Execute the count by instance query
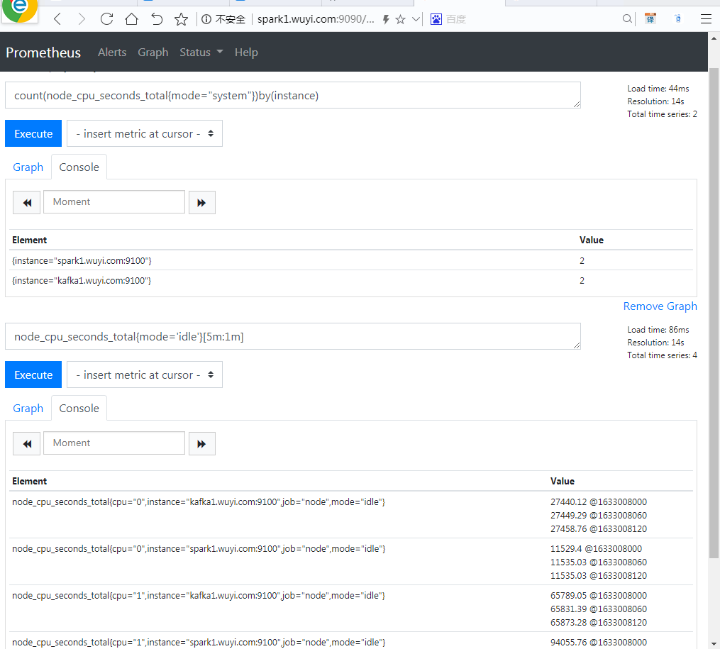 tap(33, 133)
